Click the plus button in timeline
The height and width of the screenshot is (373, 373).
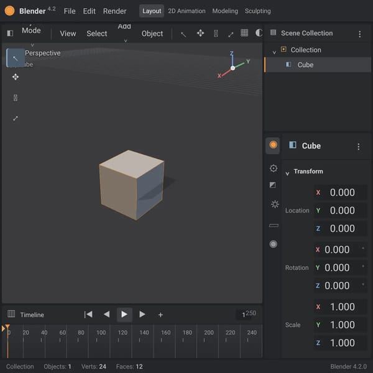tap(160, 315)
